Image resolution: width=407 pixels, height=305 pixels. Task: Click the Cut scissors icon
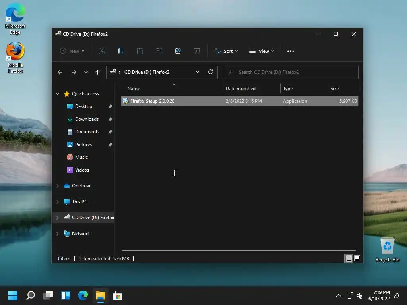(x=102, y=51)
